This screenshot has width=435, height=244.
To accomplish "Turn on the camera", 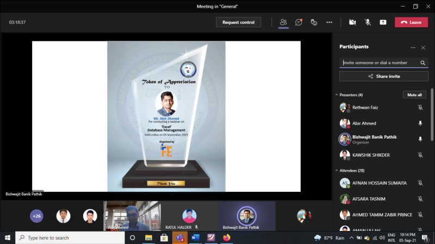I will [x=352, y=22].
